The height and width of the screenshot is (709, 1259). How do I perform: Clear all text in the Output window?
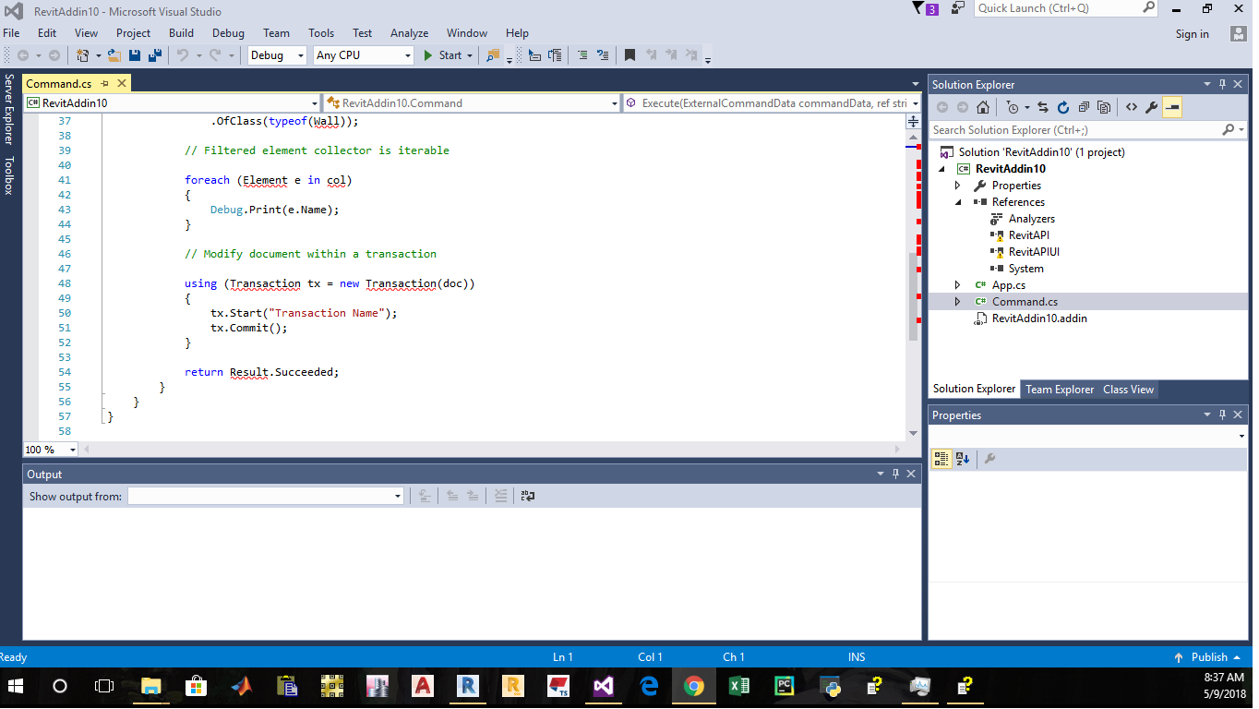[x=500, y=496]
